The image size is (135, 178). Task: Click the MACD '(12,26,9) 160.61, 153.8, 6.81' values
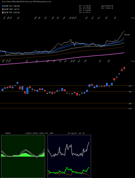pyautogui.click(x=37, y=133)
